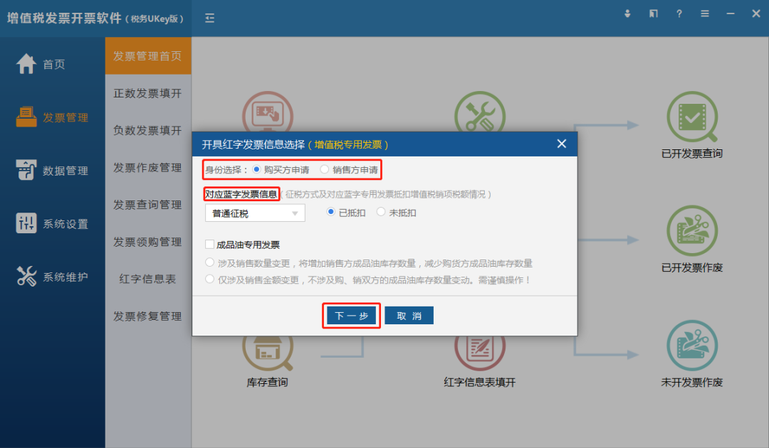The image size is (769, 448).
Task: Go to 系统设置 in the sidebar
Action: point(53,224)
